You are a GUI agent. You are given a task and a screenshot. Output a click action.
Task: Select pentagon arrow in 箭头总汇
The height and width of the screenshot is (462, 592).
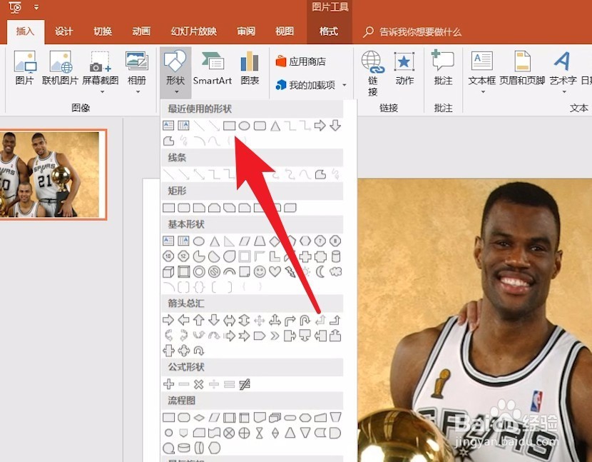click(x=260, y=336)
